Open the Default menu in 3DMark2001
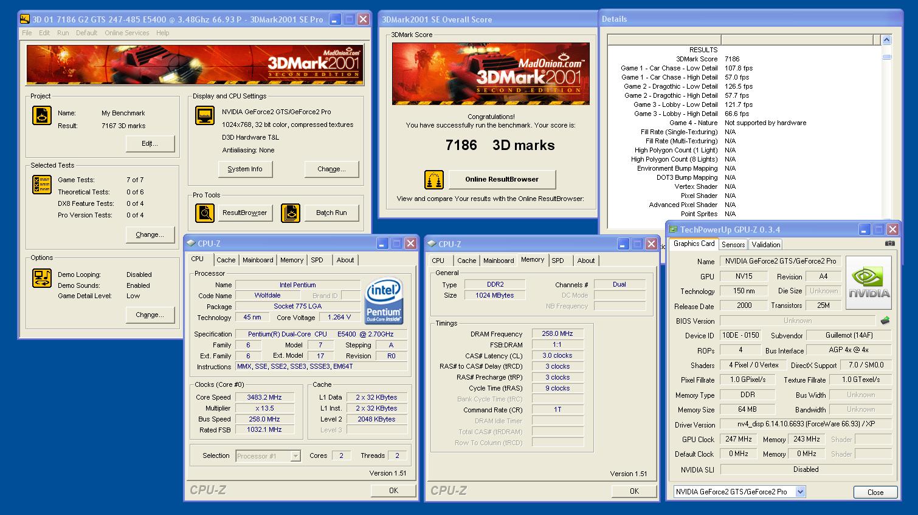 (x=86, y=33)
